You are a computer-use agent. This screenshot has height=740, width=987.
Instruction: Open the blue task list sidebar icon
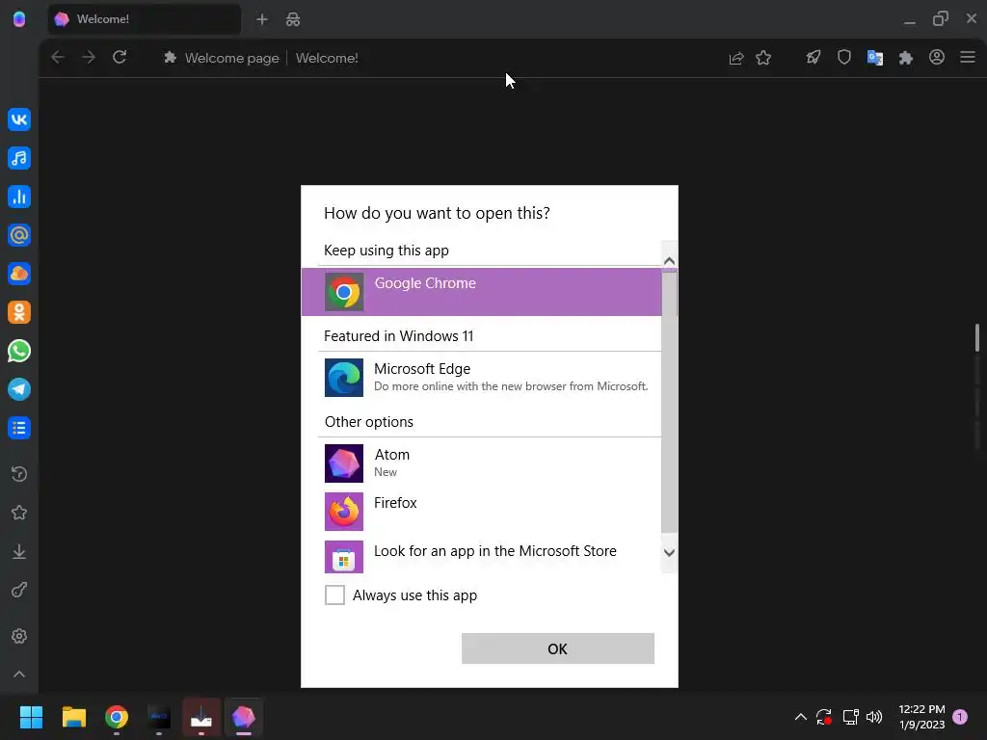pos(19,428)
